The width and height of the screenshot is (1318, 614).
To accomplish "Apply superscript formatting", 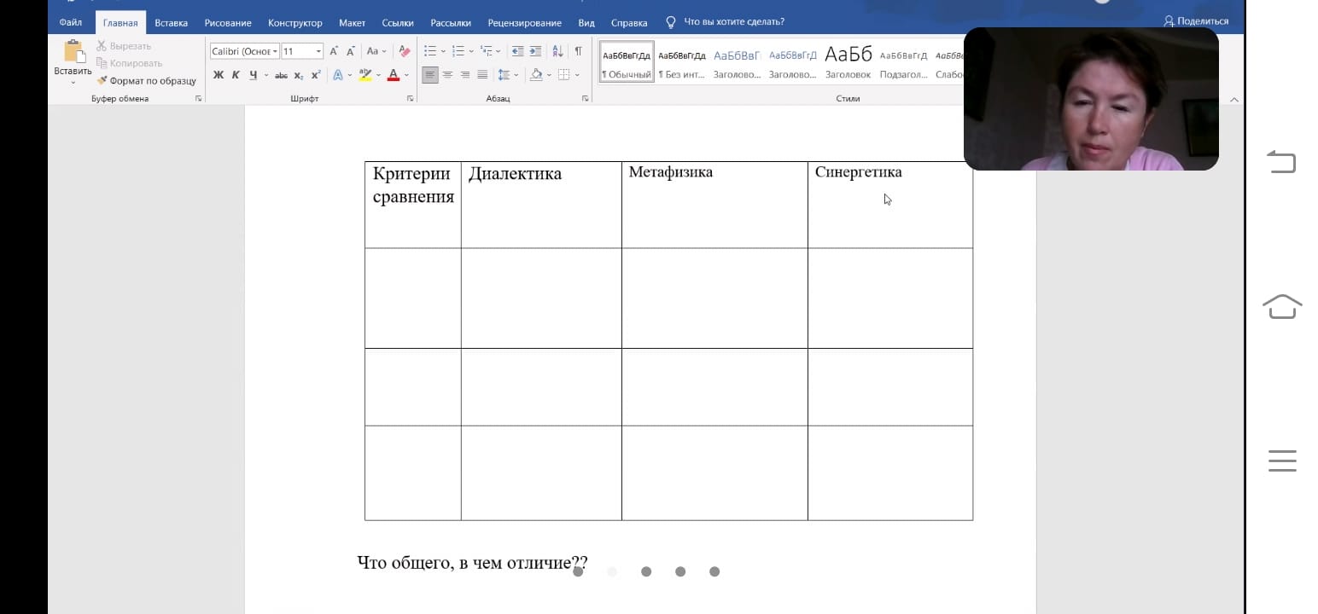I will [x=316, y=75].
